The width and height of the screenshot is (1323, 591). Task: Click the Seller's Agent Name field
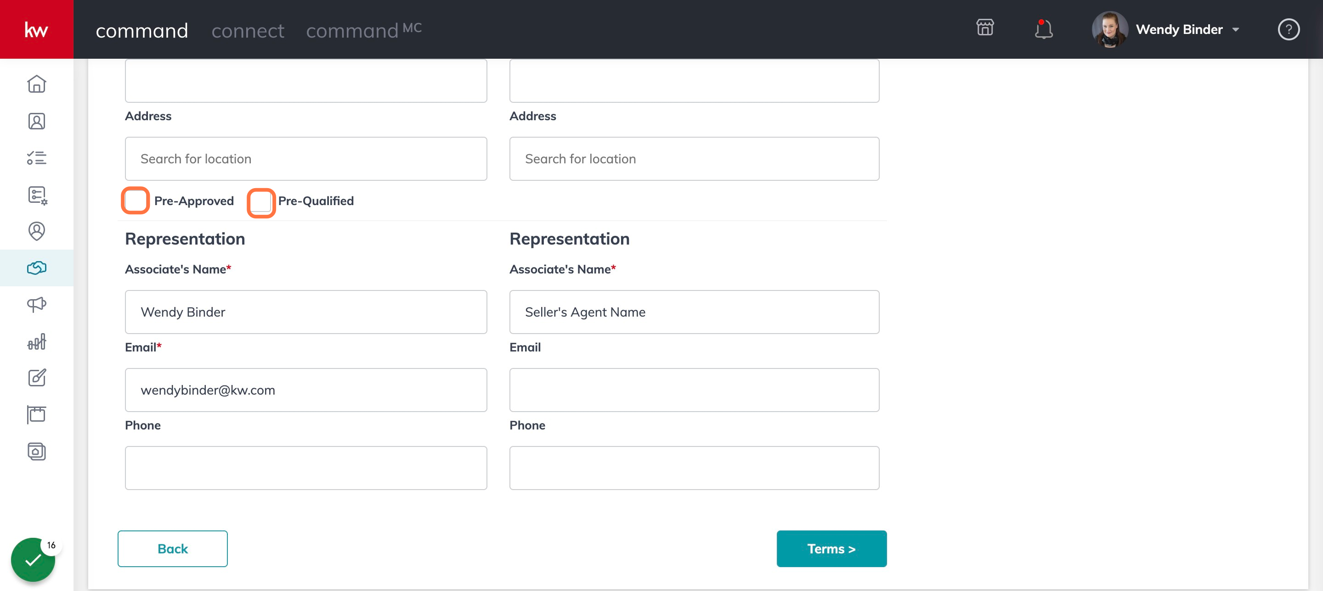[x=695, y=312]
